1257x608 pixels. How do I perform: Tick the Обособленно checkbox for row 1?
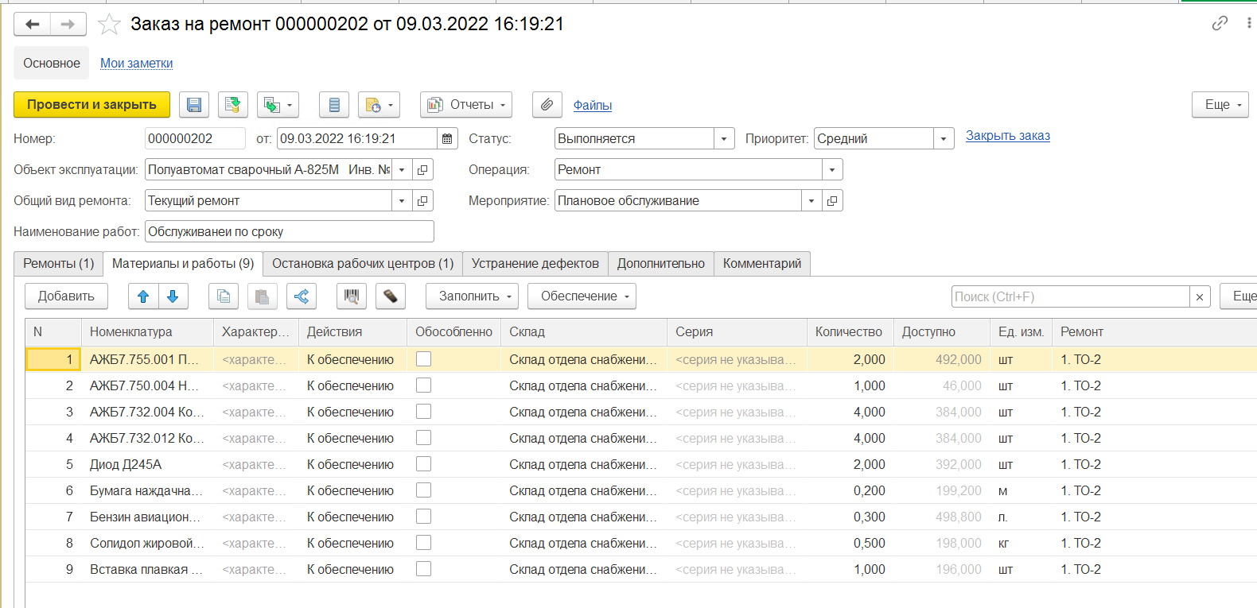[x=424, y=359]
